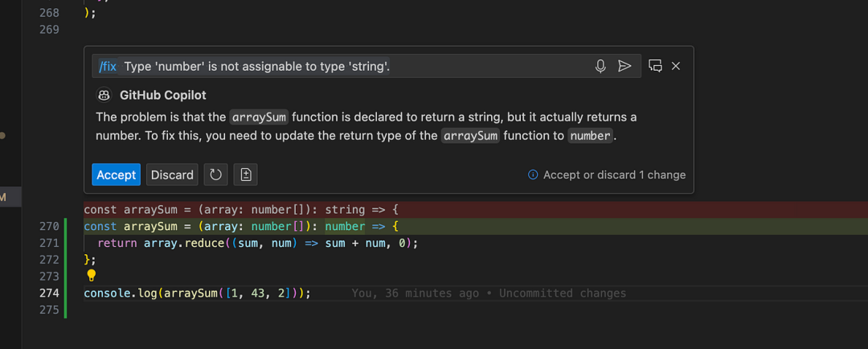Click line number 274 in the gutter

pos(49,294)
